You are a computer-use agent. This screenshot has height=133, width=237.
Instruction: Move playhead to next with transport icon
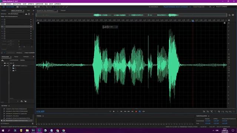tap(133, 112)
